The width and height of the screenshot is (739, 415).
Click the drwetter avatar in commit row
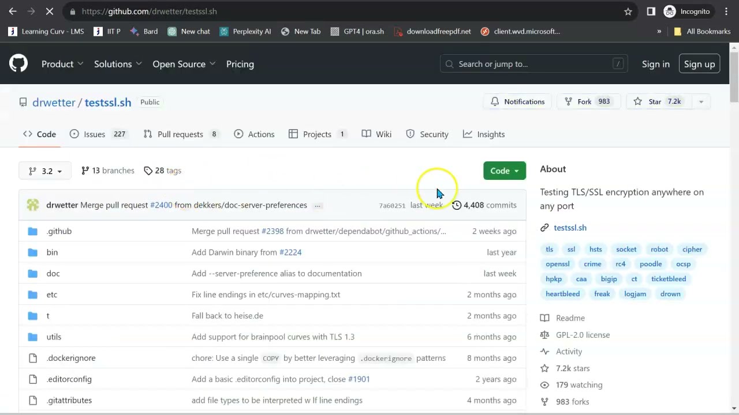pyautogui.click(x=33, y=205)
